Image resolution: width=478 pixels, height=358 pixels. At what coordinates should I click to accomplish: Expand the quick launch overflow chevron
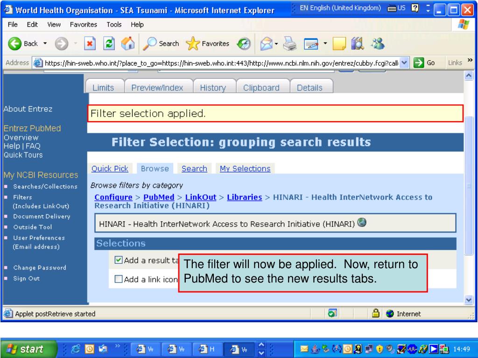click(117, 346)
